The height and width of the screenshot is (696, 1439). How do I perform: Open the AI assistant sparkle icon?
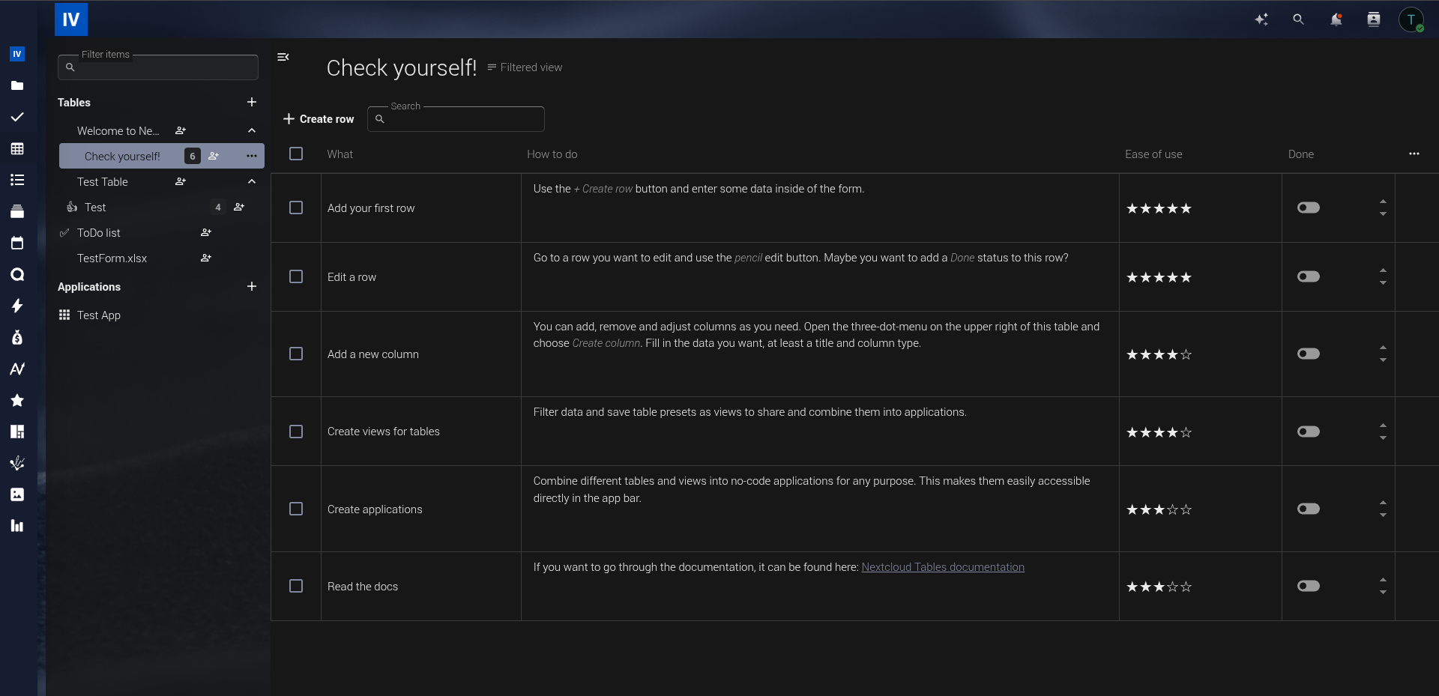pyautogui.click(x=1261, y=19)
